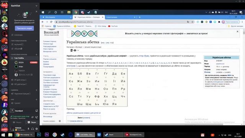Add a new text channel with plus icon
Viewport: 245px width, 138px height.
(37, 41)
